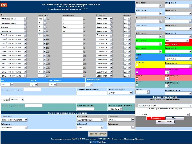Open the Выбор поля 5 dropdown
Image resolution: width=192 pixels, height=144 pixels.
coord(90,127)
